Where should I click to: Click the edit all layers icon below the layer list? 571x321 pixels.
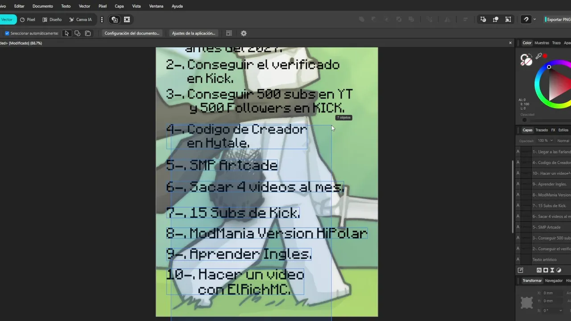tap(520, 270)
